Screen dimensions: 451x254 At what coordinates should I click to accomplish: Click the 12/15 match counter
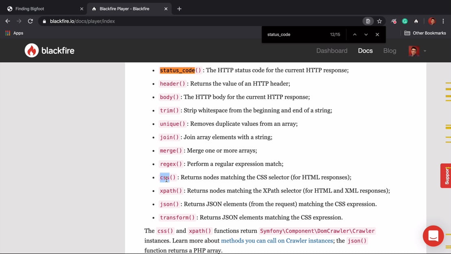pyautogui.click(x=335, y=35)
